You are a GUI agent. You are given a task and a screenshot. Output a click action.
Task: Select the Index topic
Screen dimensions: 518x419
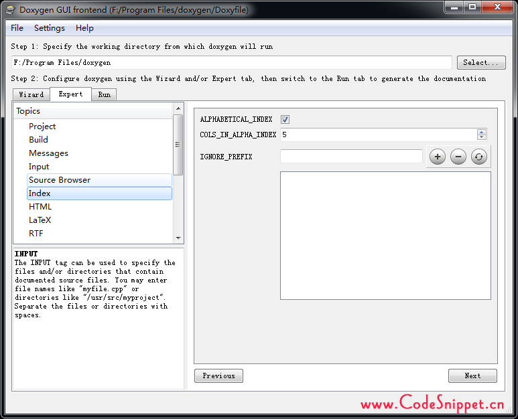coord(99,193)
